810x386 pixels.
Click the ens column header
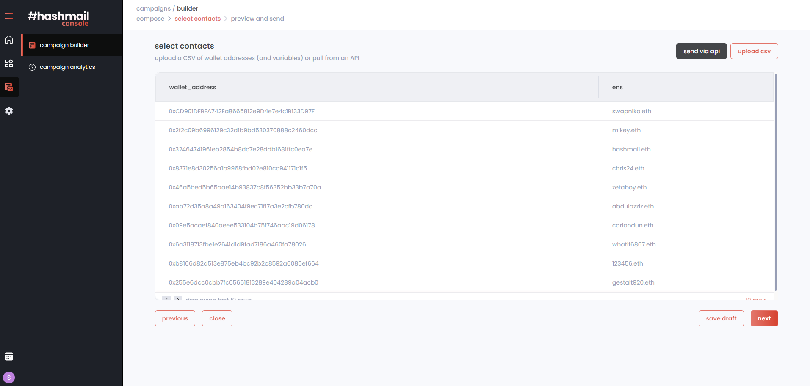pos(686,87)
